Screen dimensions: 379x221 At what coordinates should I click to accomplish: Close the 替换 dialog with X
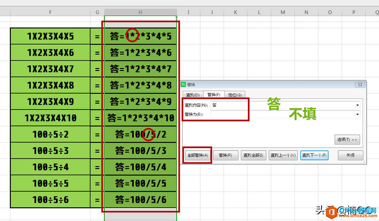(360, 84)
